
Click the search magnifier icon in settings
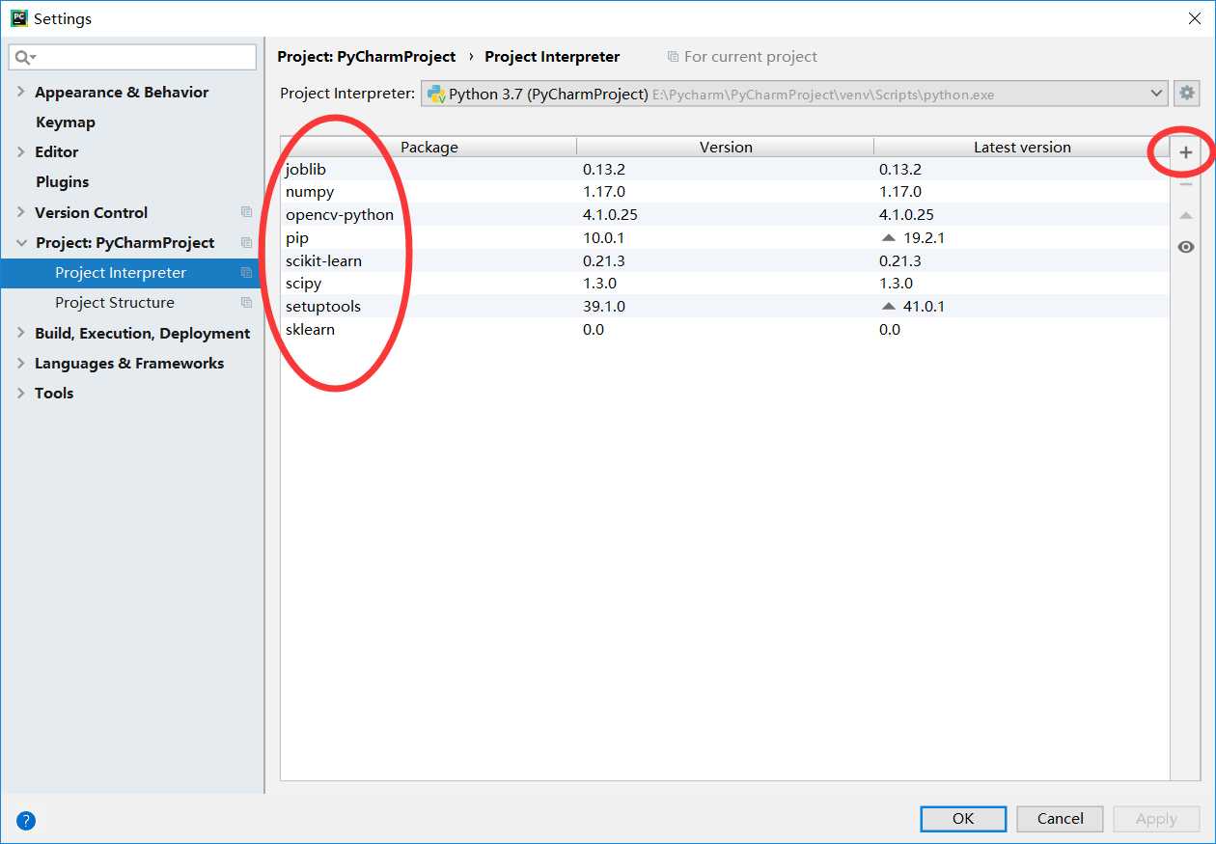coord(25,58)
